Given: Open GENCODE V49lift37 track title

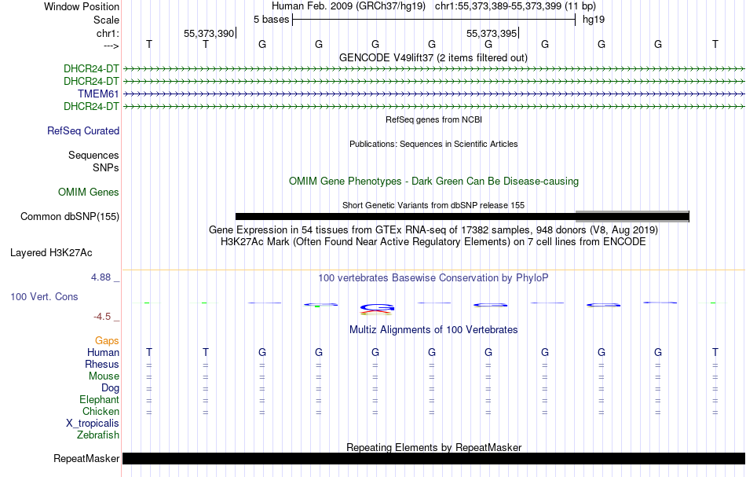Looking at the screenshot, I should (433, 57).
